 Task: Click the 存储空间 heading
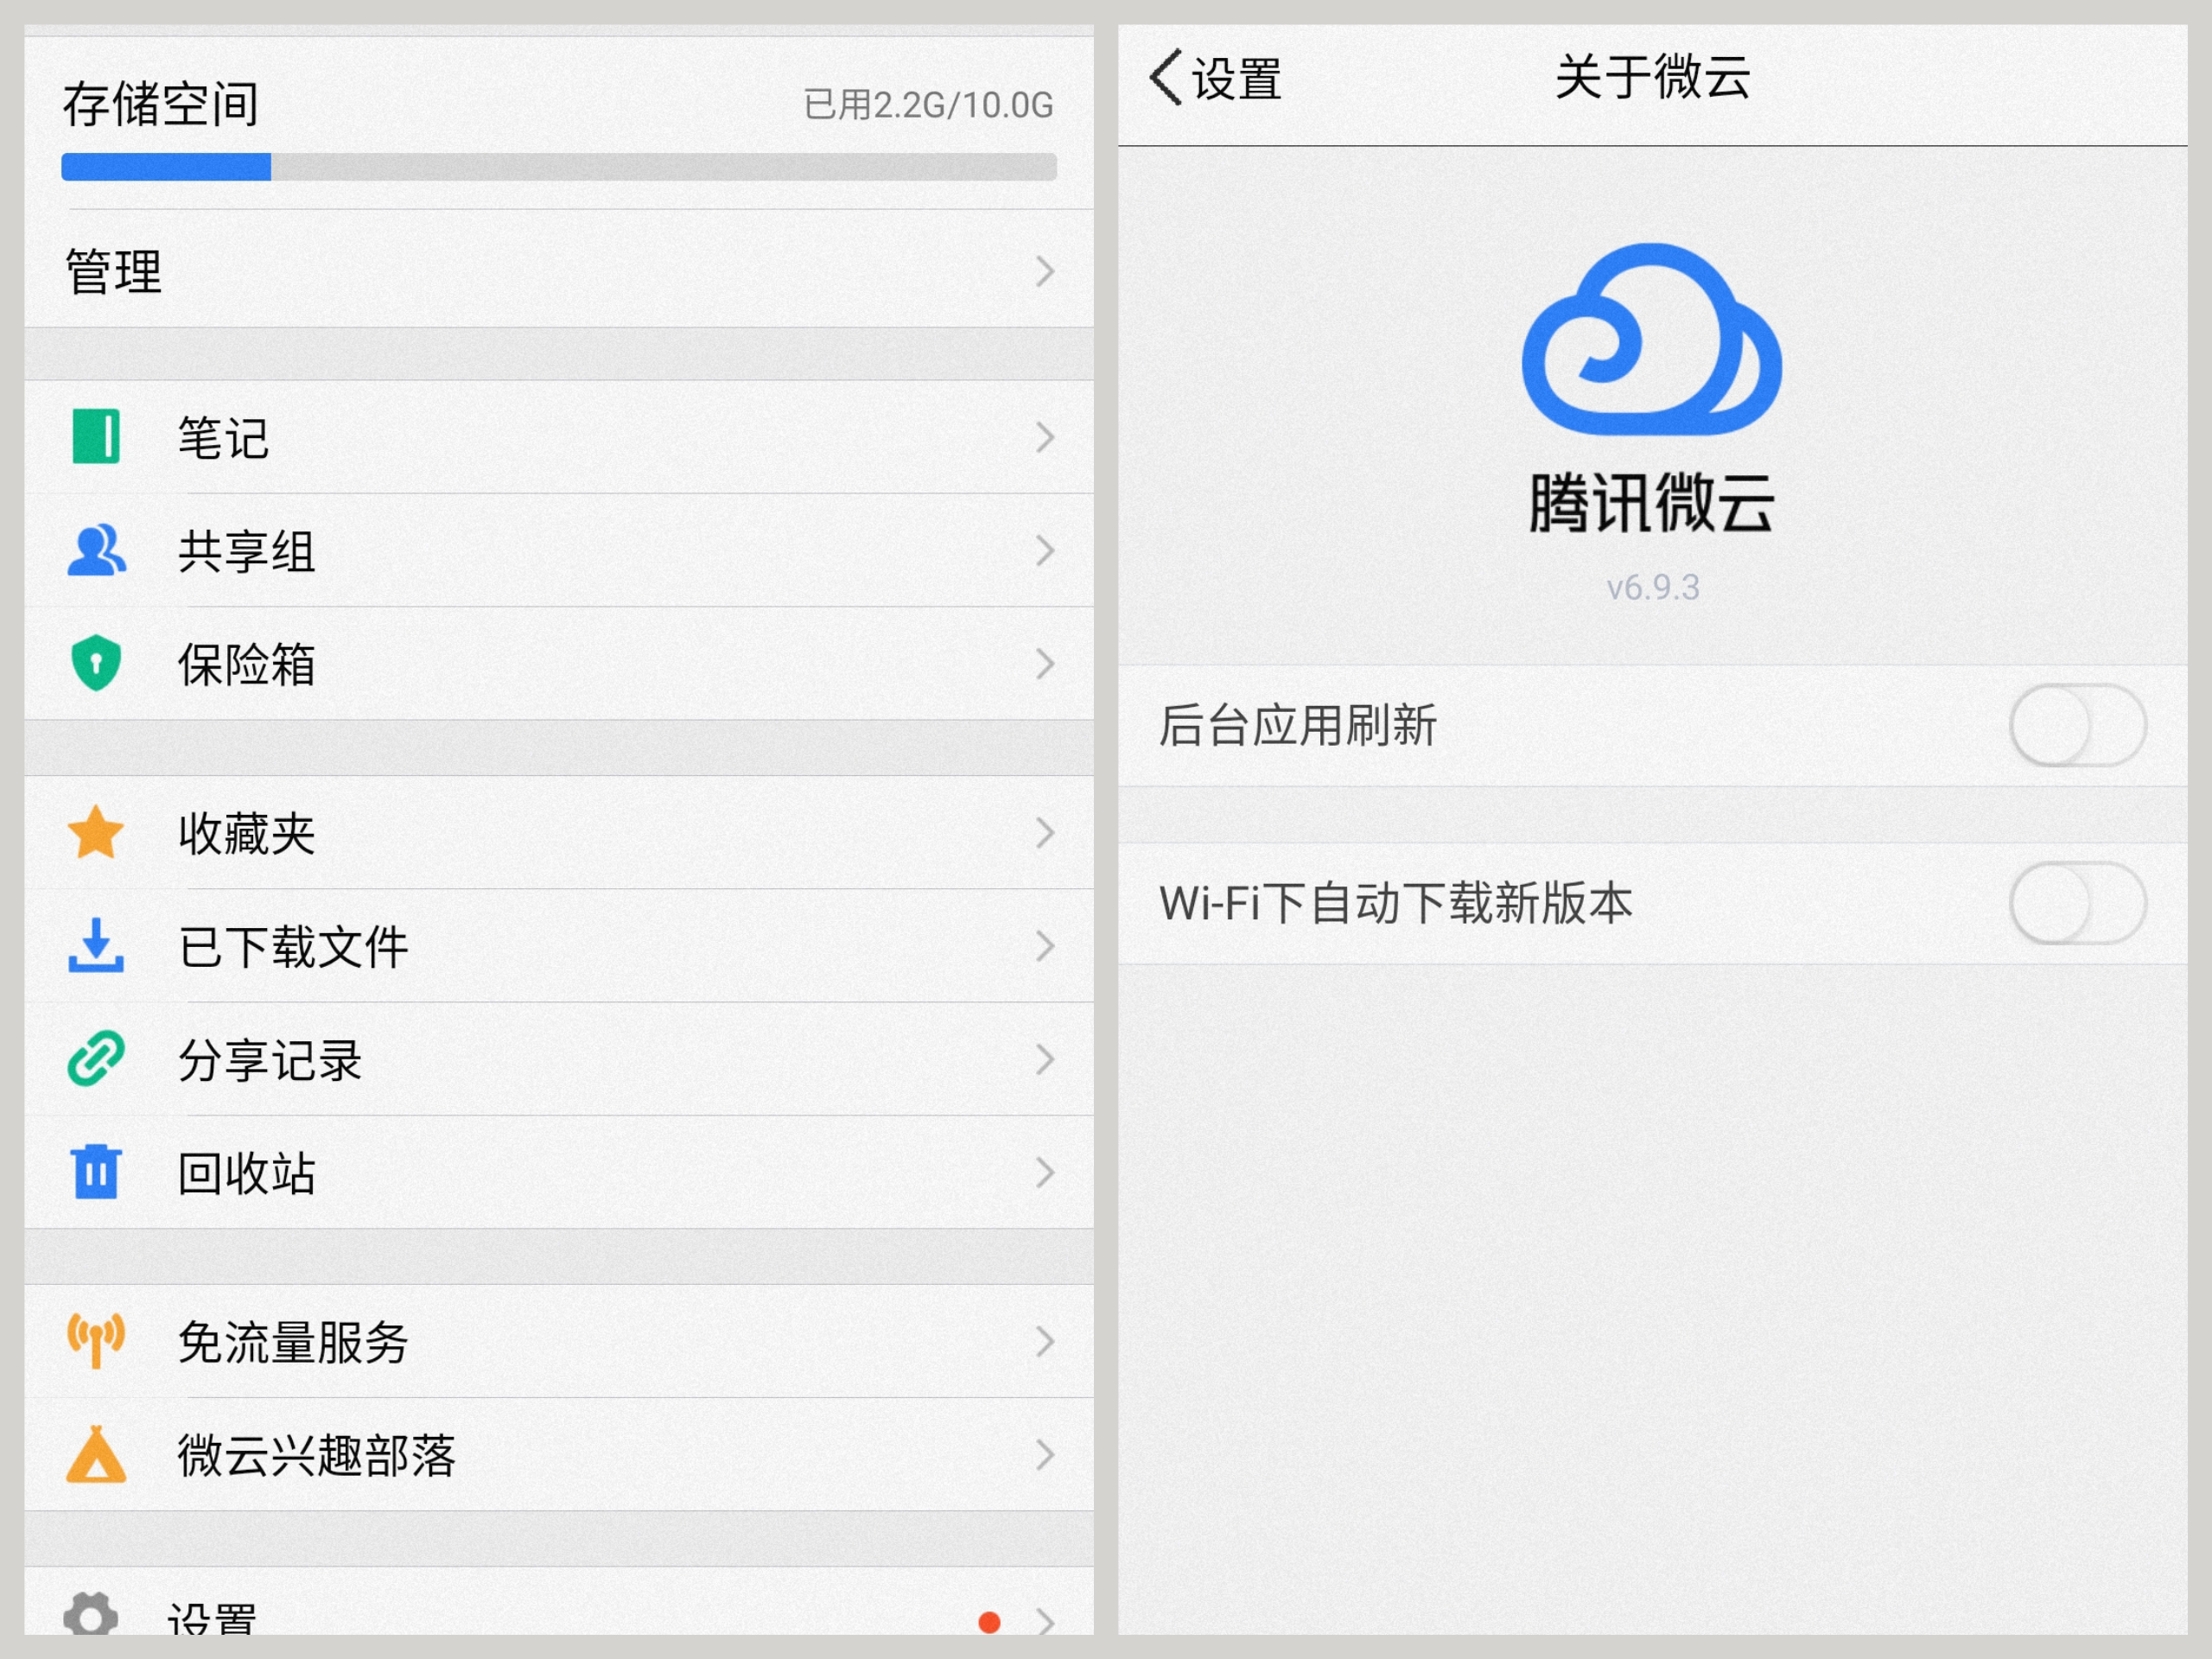tap(160, 104)
